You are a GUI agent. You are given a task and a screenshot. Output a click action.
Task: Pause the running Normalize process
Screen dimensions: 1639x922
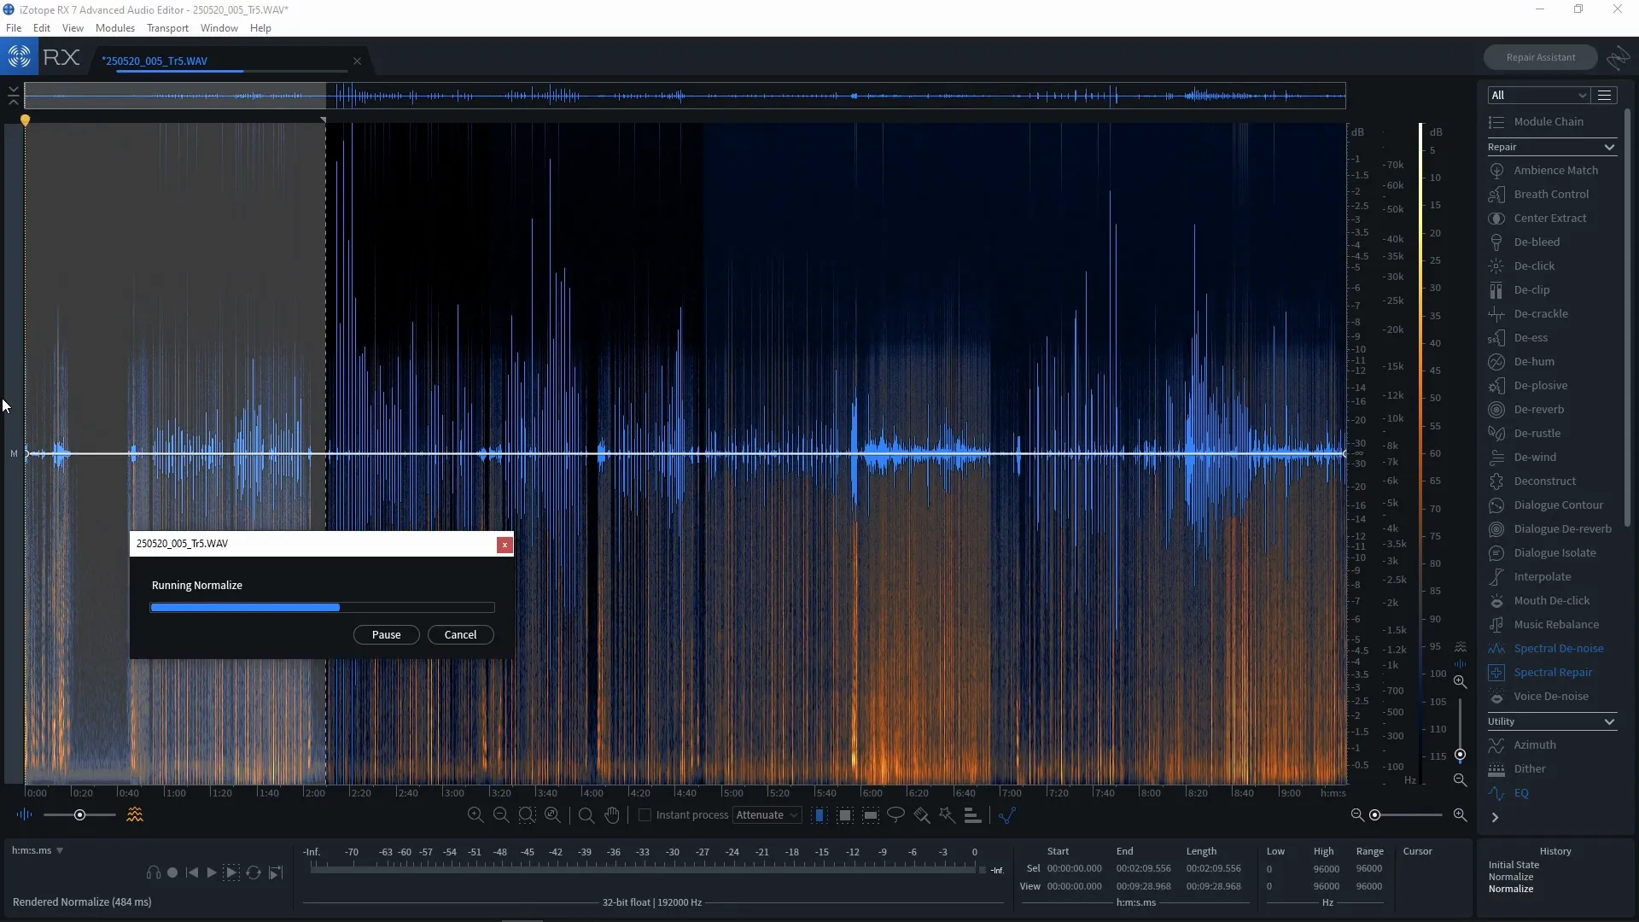pos(386,635)
